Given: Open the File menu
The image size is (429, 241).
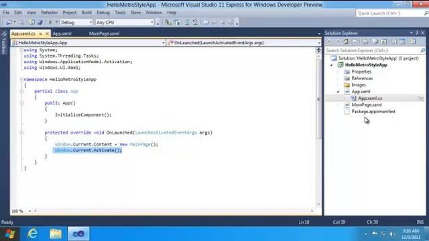Looking at the screenshot, I should tap(6, 13).
